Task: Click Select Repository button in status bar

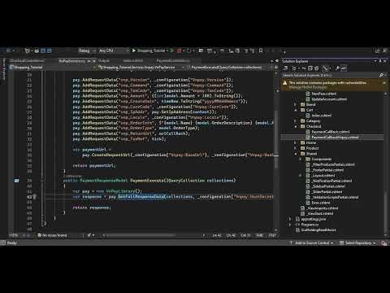Action: (x=357, y=243)
